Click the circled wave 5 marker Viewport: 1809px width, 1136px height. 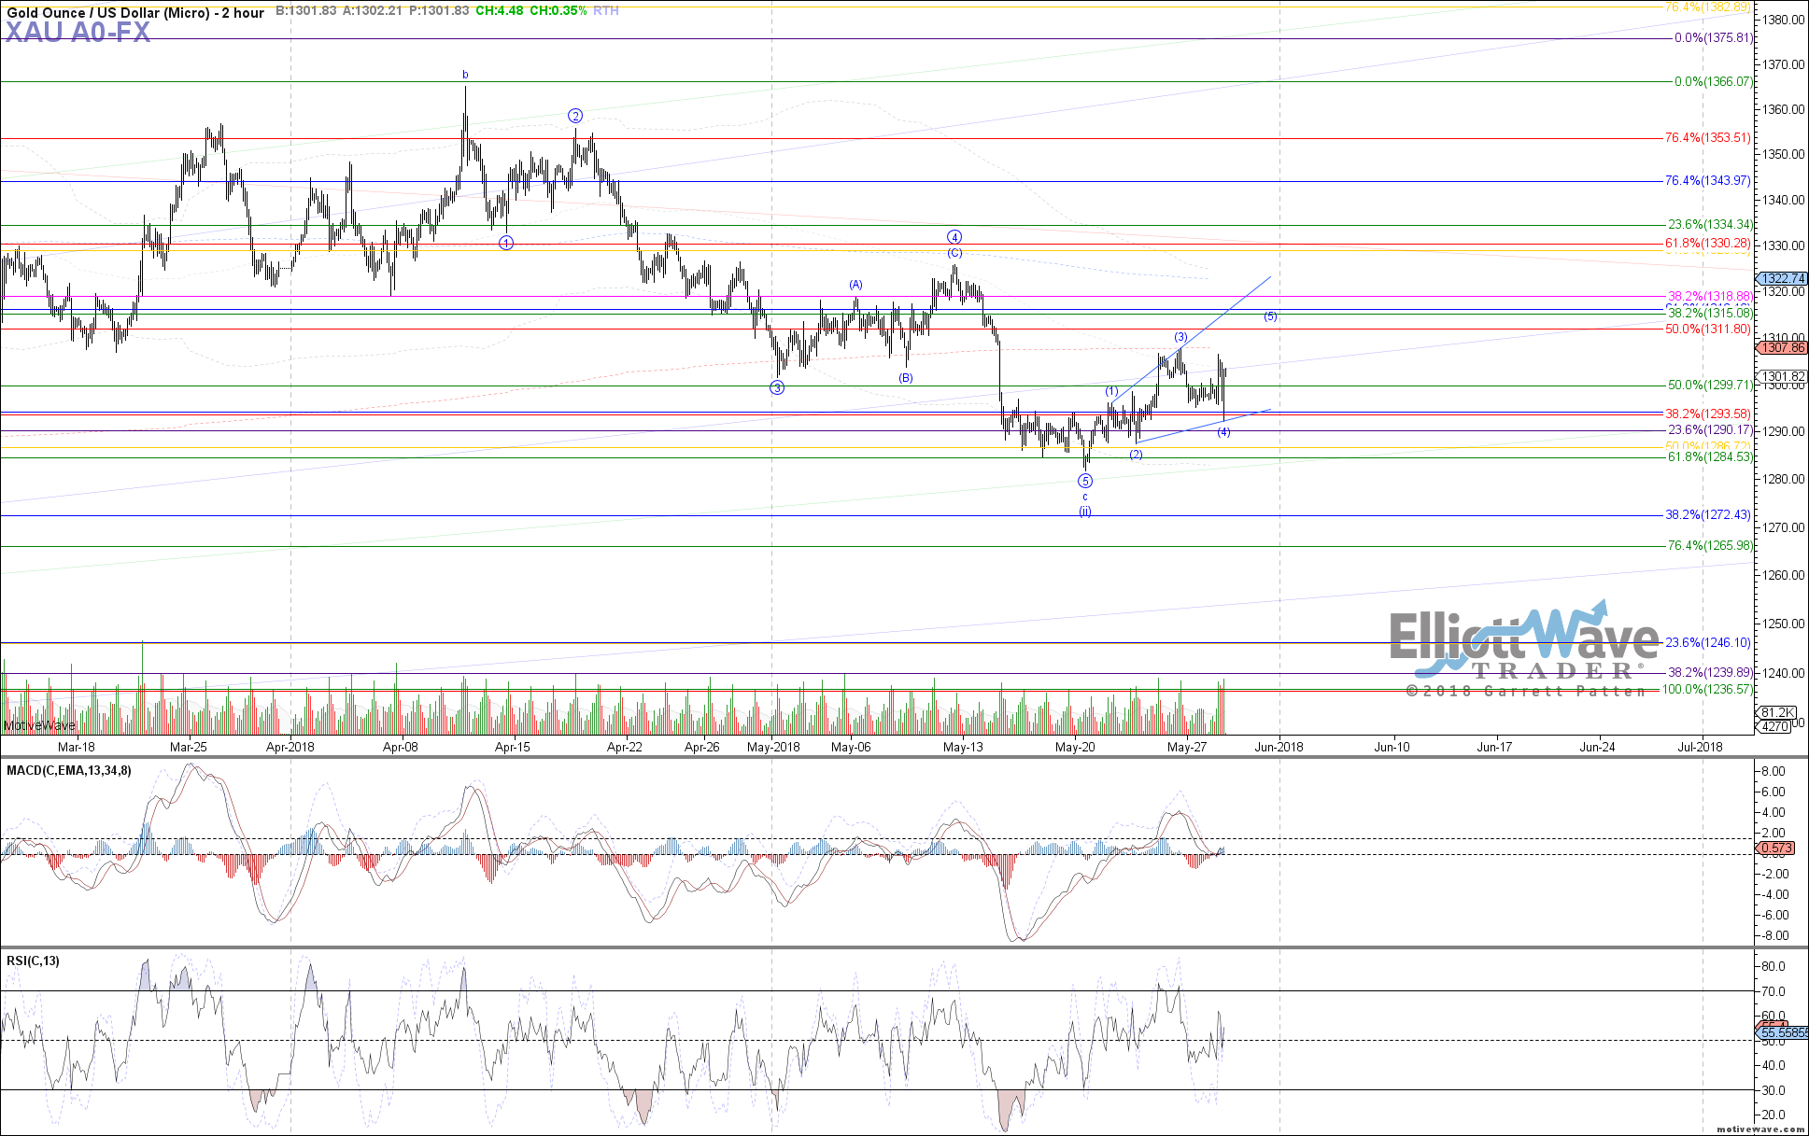1085,481
